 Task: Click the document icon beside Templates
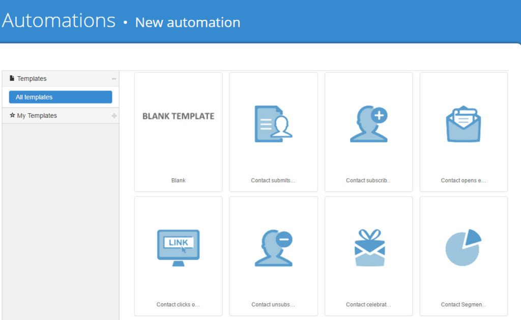[x=12, y=78]
